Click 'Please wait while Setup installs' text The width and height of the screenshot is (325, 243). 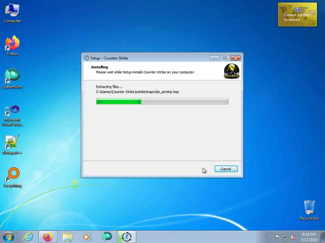click(145, 72)
